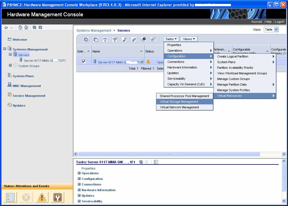The height and width of the screenshot is (206, 288).
Task: Choose Manage System Profiles
Action: click(245, 90)
